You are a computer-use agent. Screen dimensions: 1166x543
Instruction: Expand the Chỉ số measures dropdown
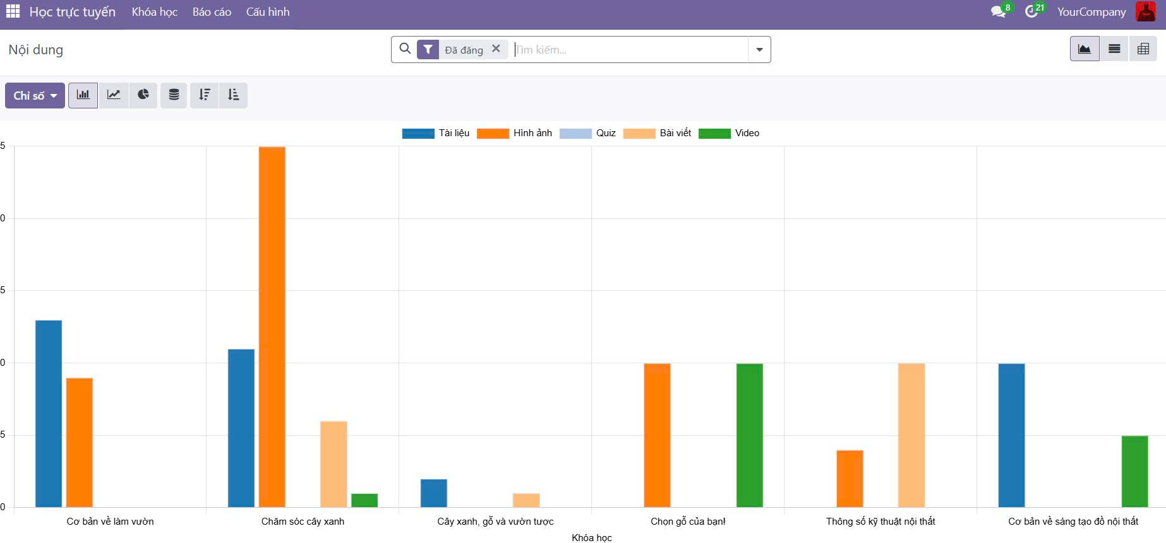pyautogui.click(x=35, y=96)
